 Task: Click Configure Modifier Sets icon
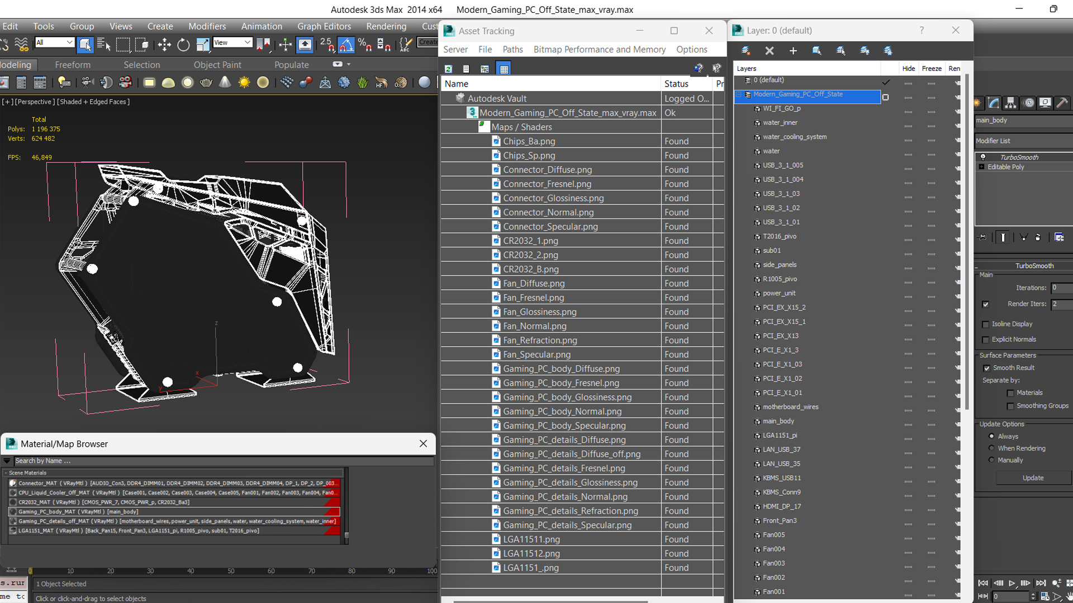(x=1059, y=237)
